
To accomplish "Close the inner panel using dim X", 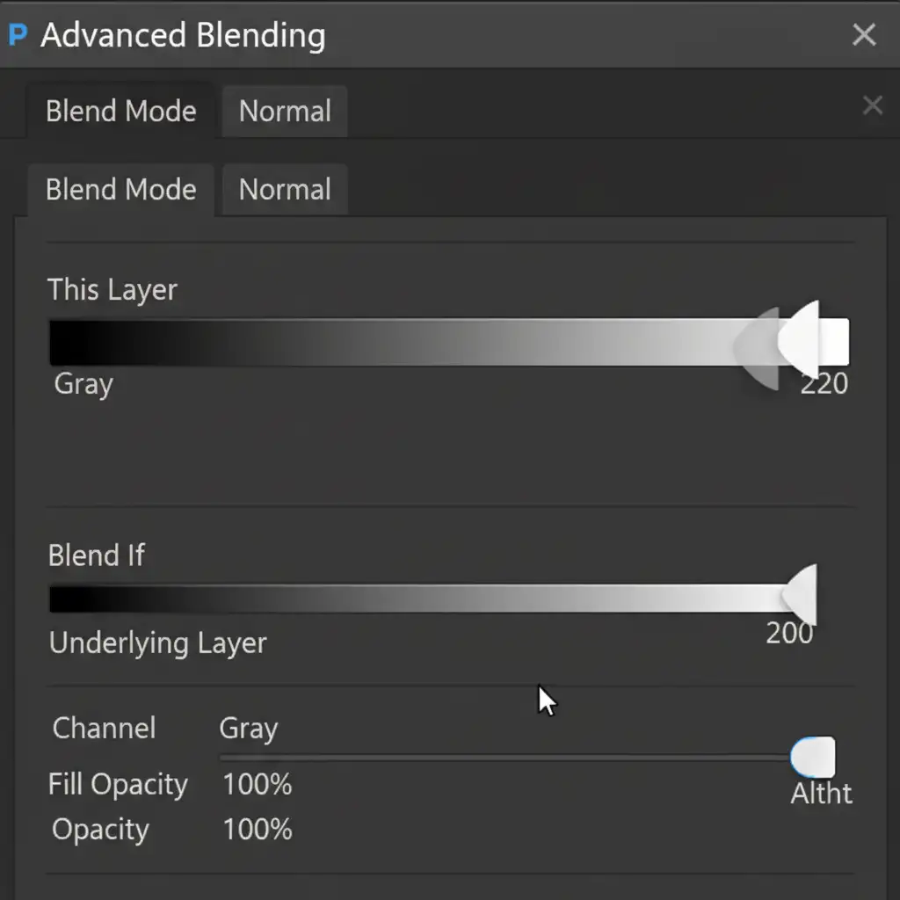I will [x=872, y=106].
